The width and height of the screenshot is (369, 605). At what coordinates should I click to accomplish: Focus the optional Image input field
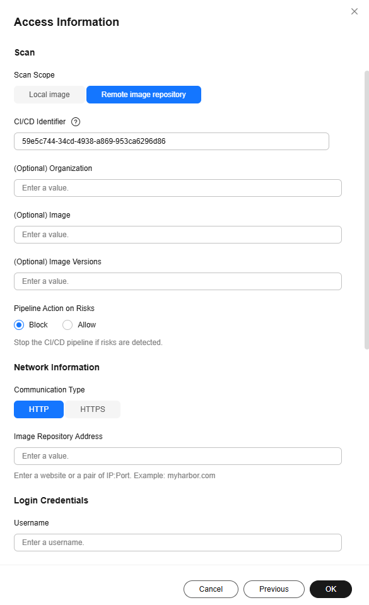(x=178, y=235)
